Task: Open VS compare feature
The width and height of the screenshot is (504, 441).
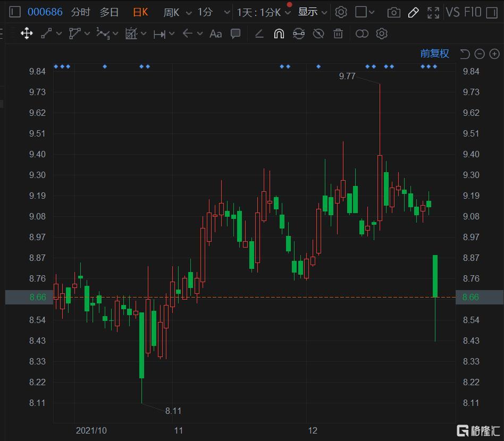Action: click(453, 12)
